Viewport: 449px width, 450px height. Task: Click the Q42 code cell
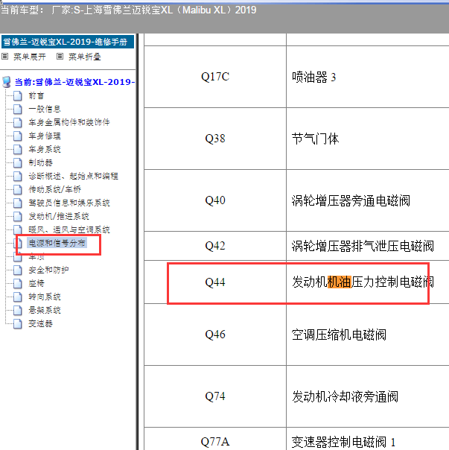point(215,246)
